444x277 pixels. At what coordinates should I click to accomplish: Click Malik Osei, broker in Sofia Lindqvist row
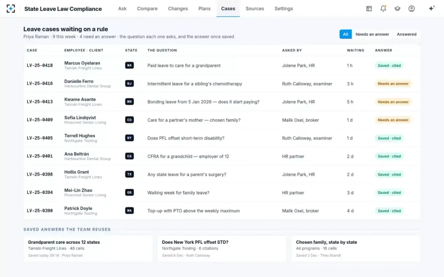(x=300, y=120)
